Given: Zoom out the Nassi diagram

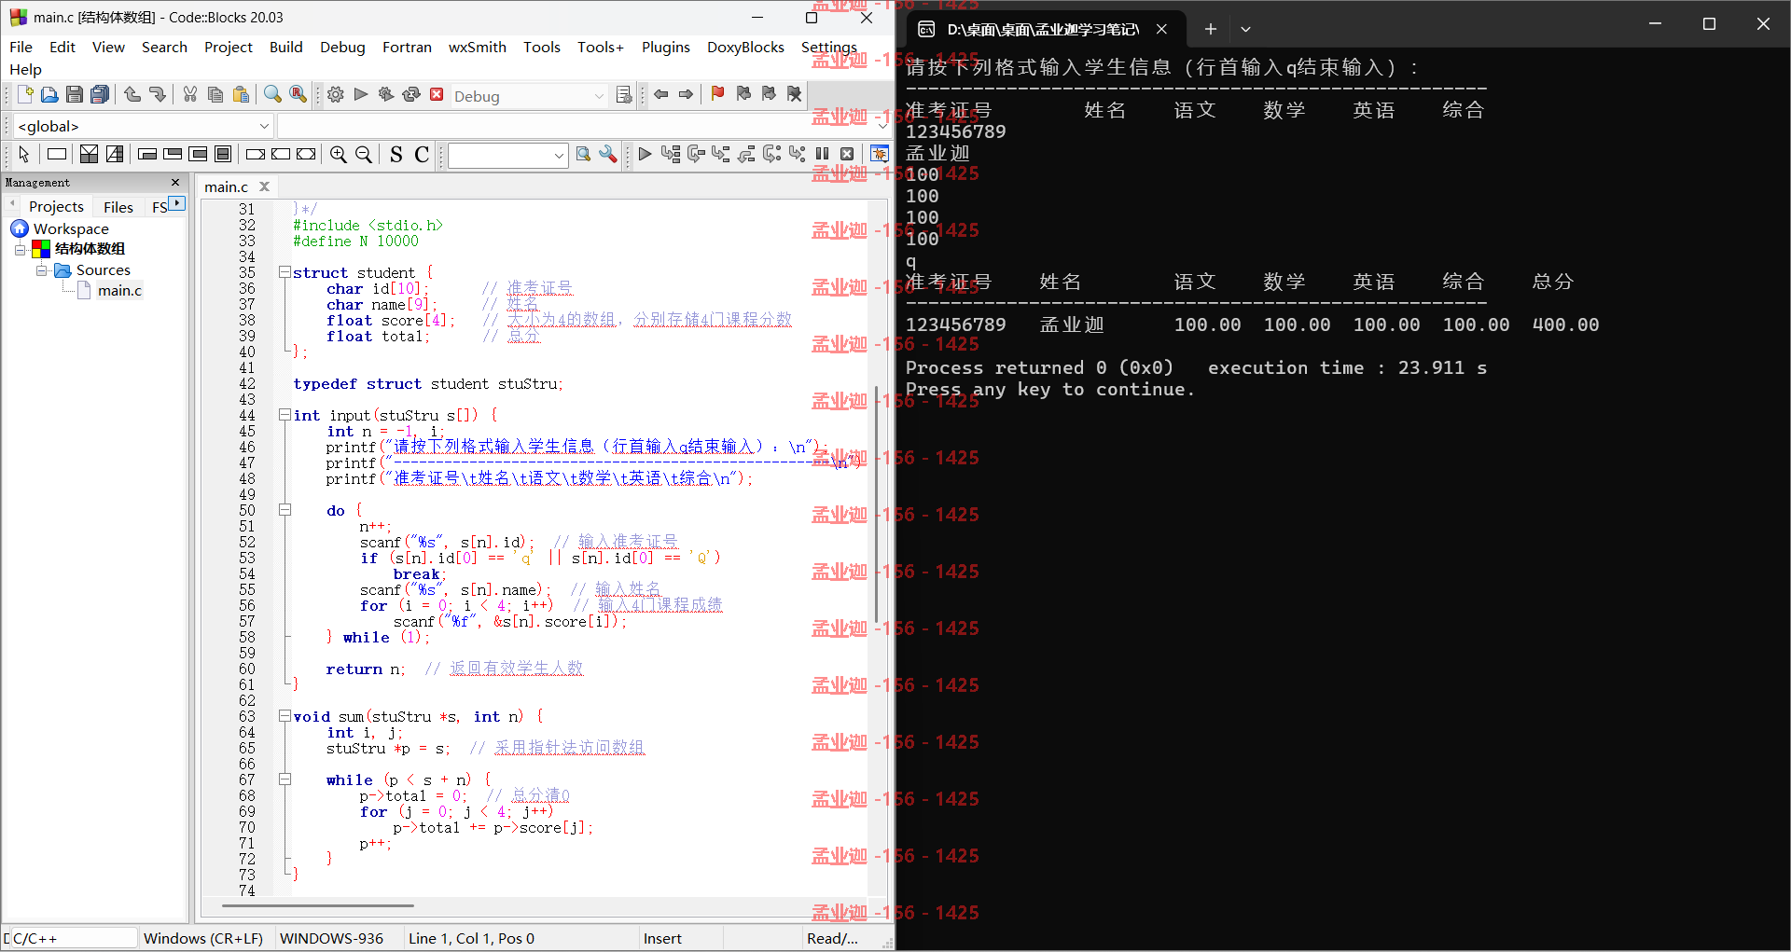Looking at the screenshot, I should [364, 154].
